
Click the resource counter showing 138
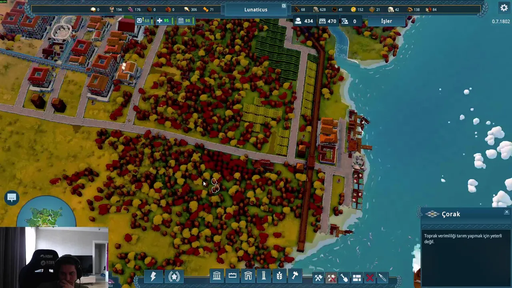point(413,10)
